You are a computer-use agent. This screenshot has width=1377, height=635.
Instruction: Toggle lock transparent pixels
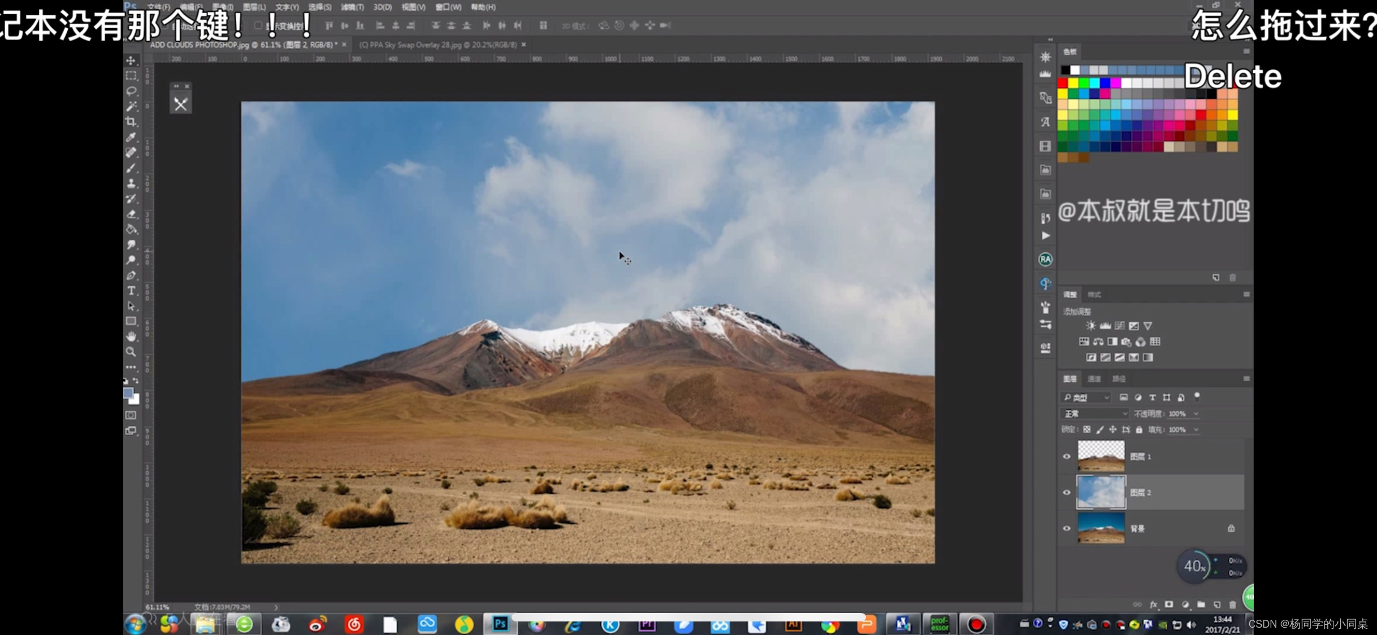(1086, 430)
